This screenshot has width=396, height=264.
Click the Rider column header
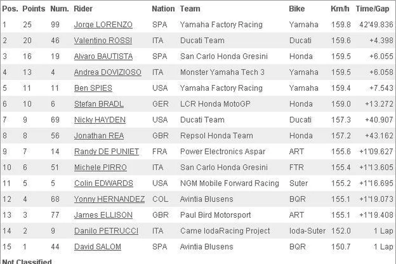point(83,9)
